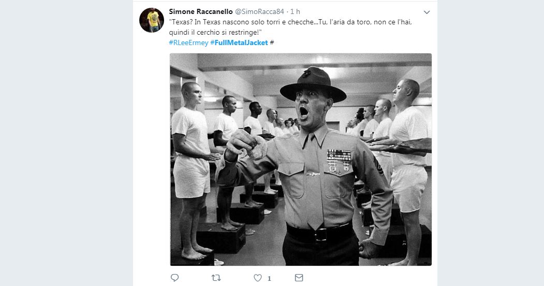
Task: Open the #FullMetalJacket hashtag
Action: (x=239, y=42)
